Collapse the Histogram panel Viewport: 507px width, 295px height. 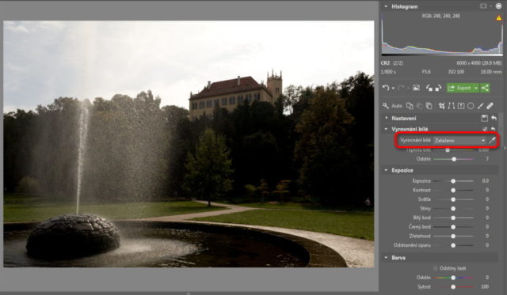point(386,6)
